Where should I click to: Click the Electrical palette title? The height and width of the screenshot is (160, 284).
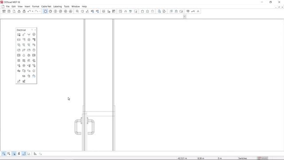point(21,30)
